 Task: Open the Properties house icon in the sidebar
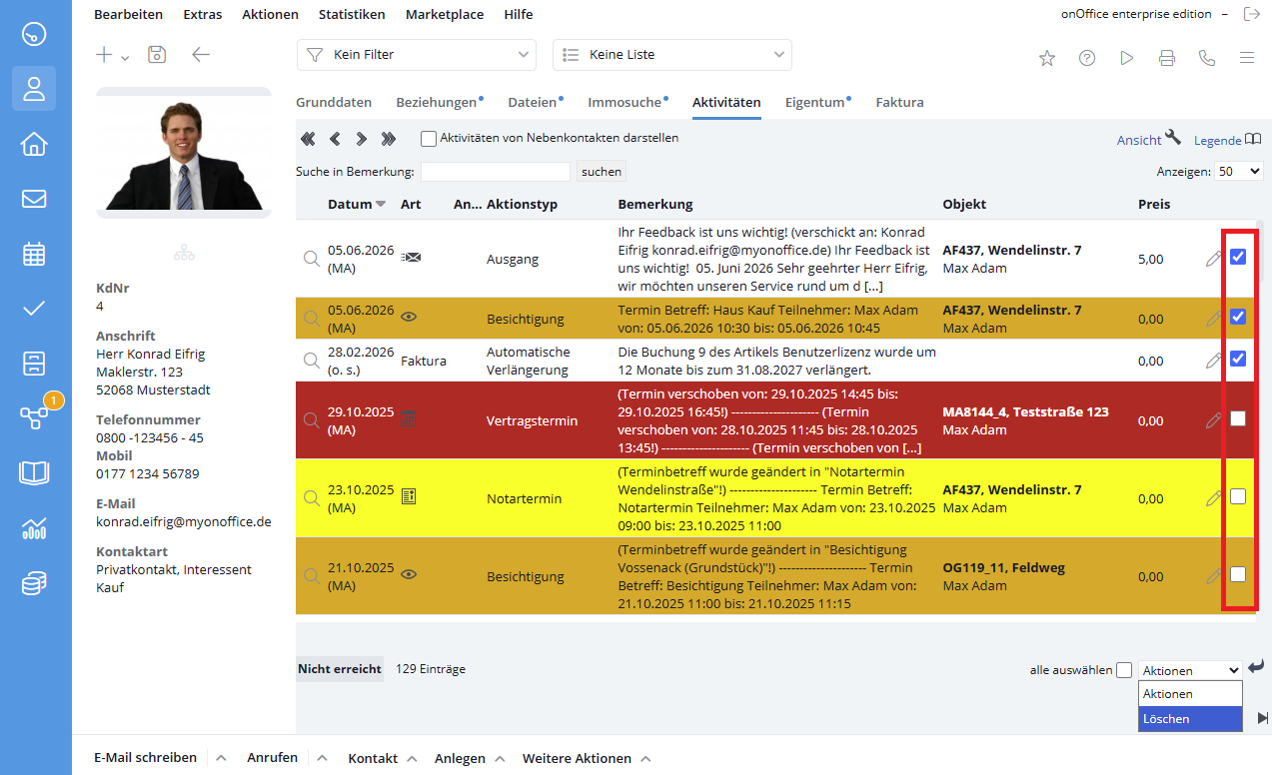tap(34, 144)
